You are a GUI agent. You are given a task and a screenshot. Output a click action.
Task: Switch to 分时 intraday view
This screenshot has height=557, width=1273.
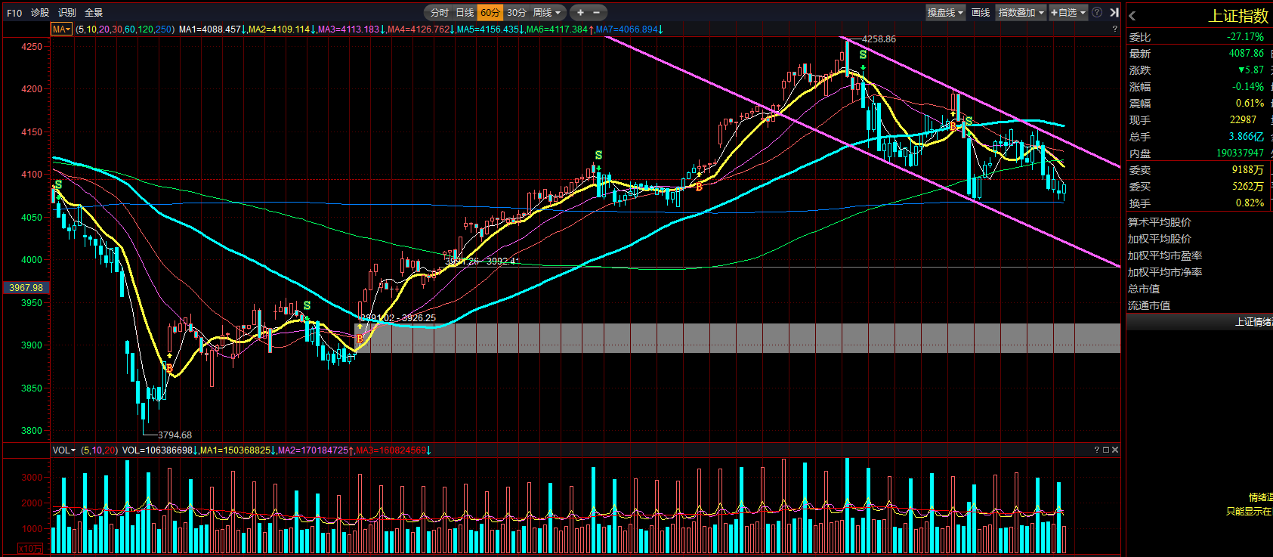click(x=439, y=13)
